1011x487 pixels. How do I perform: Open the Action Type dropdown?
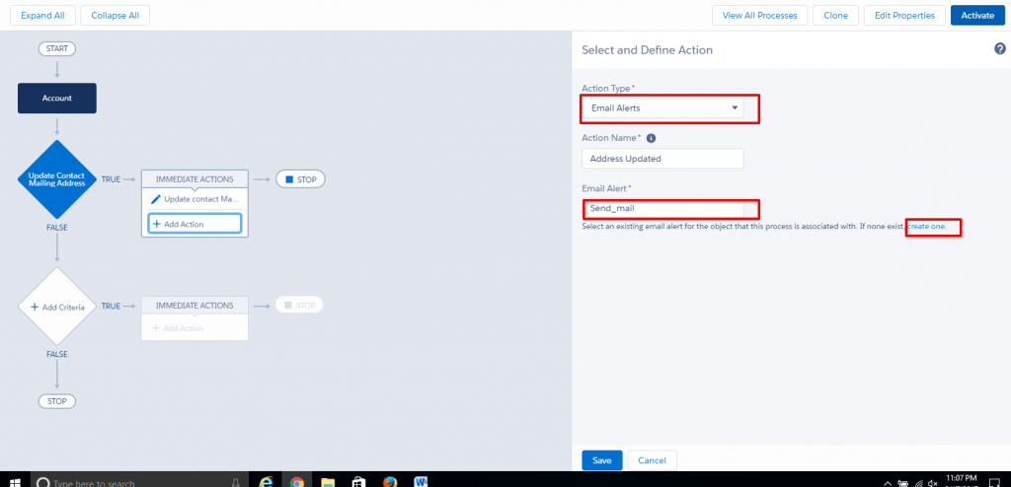tap(662, 108)
